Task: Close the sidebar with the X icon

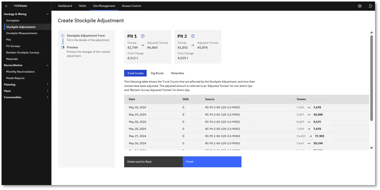Action: click(6, 6)
